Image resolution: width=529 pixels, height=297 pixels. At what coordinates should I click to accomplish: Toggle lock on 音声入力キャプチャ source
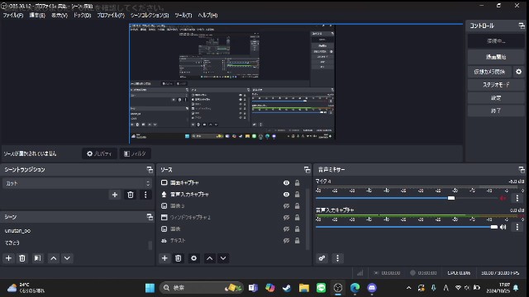(x=298, y=195)
